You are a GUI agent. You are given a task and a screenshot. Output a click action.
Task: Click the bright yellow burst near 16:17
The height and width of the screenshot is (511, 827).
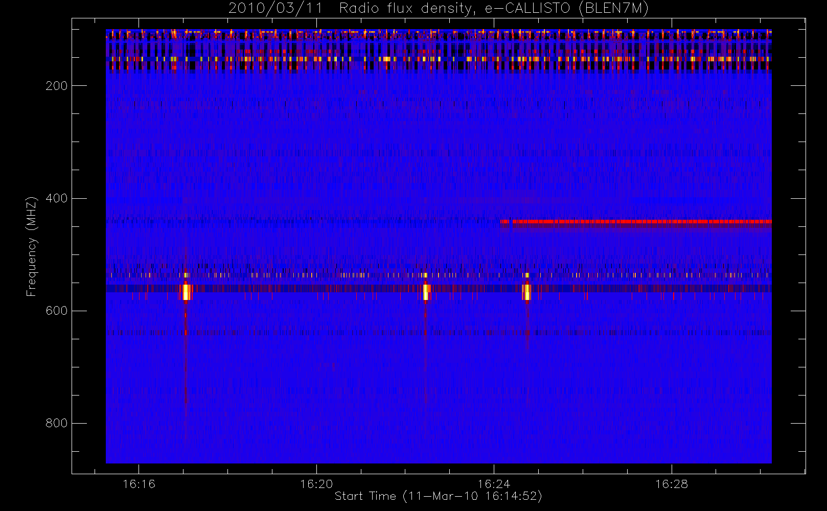[x=186, y=292]
